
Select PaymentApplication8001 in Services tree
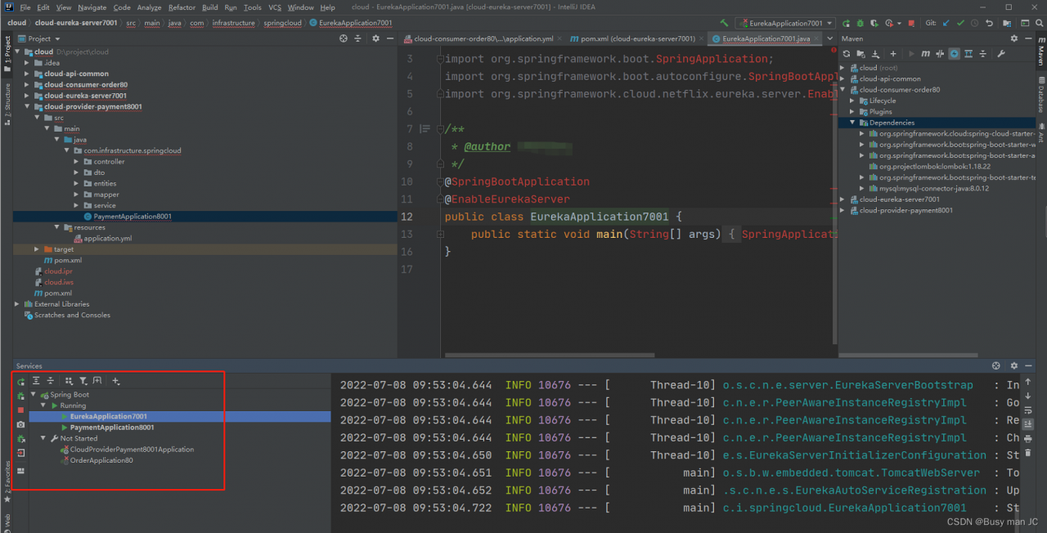(111, 428)
